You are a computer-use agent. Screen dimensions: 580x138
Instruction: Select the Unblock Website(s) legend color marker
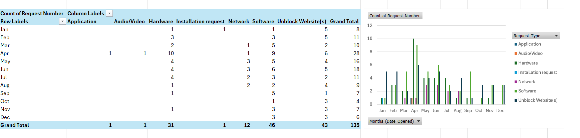click(x=516, y=100)
